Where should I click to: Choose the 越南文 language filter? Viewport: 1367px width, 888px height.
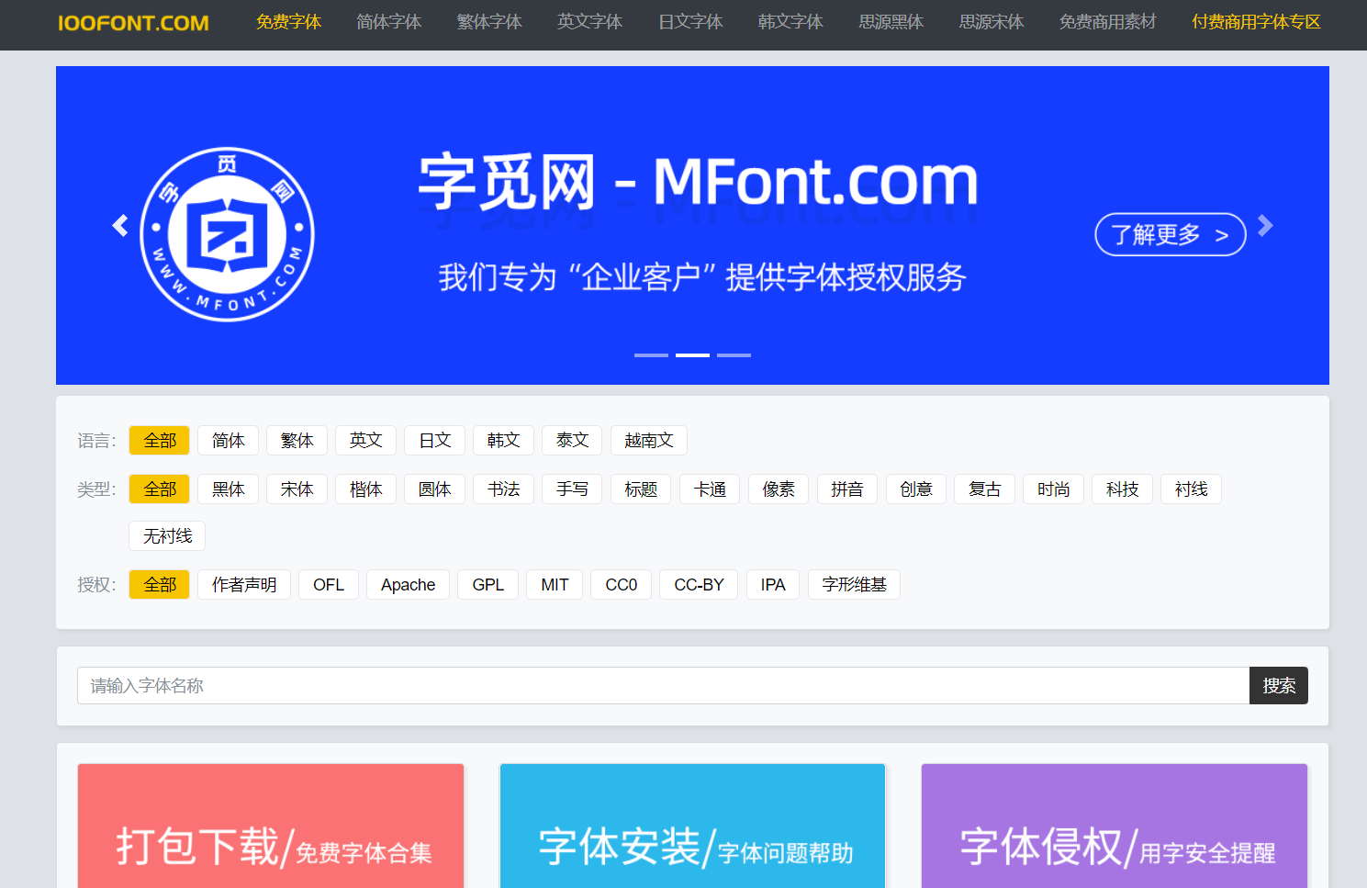tap(648, 441)
